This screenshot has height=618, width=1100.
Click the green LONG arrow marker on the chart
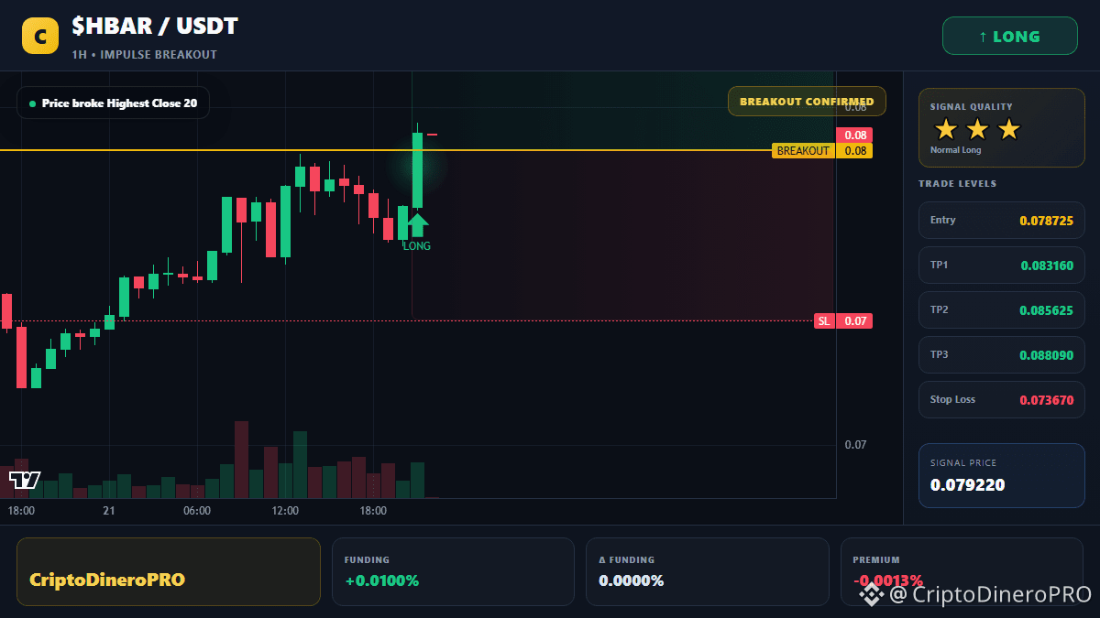coord(417,224)
